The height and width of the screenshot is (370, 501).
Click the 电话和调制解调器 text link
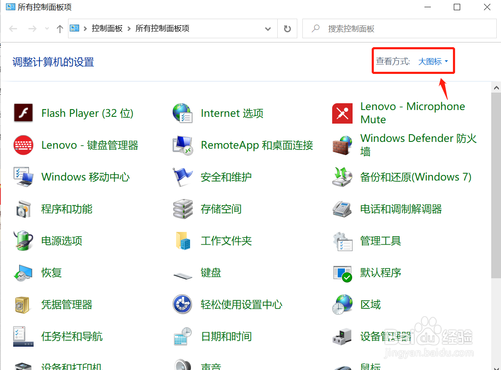click(x=401, y=209)
